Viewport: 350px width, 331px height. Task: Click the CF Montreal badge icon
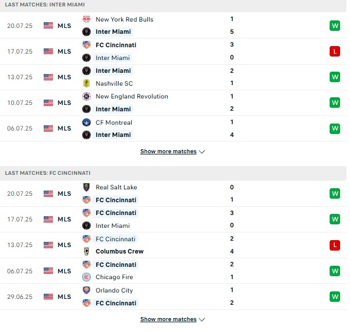click(86, 122)
